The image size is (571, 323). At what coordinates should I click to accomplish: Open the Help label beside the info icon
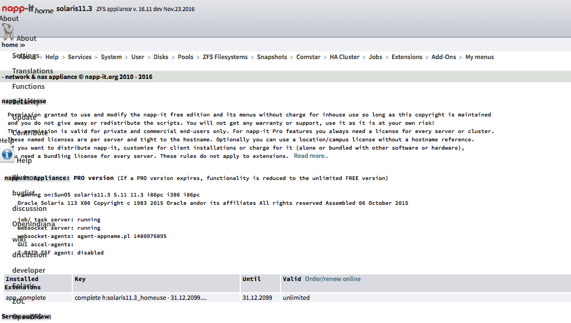coord(24,160)
